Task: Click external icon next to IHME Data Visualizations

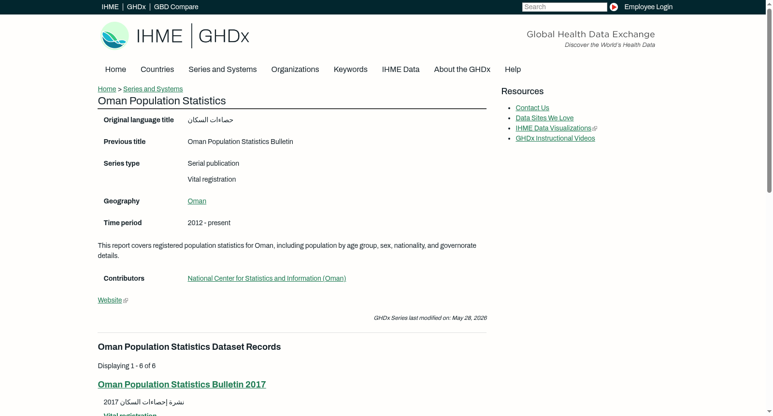Action: pyautogui.click(x=595, y=129)
